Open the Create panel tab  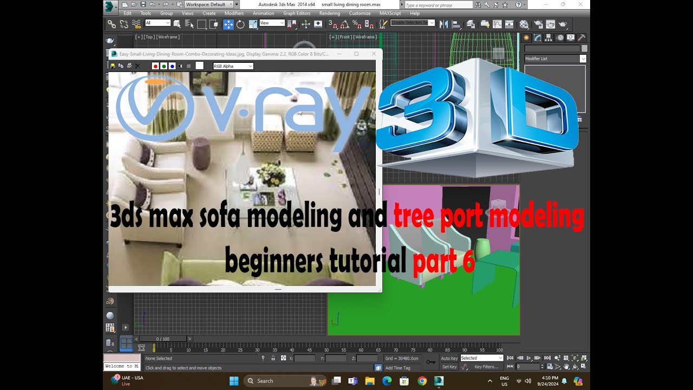tap(527, 38)
